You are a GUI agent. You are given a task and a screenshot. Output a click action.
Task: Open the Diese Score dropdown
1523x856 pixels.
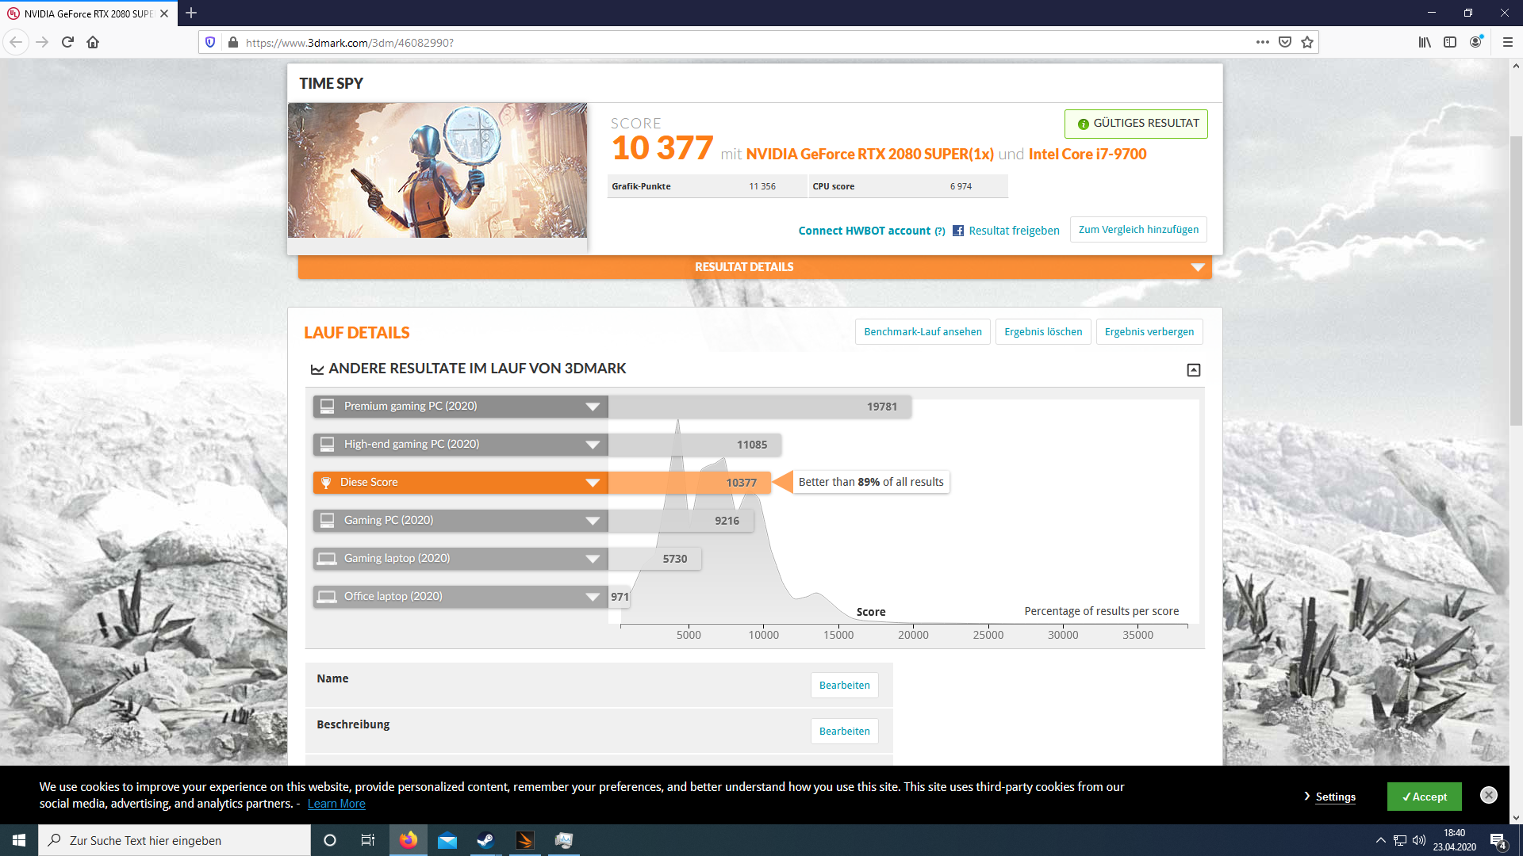point(592,483)
